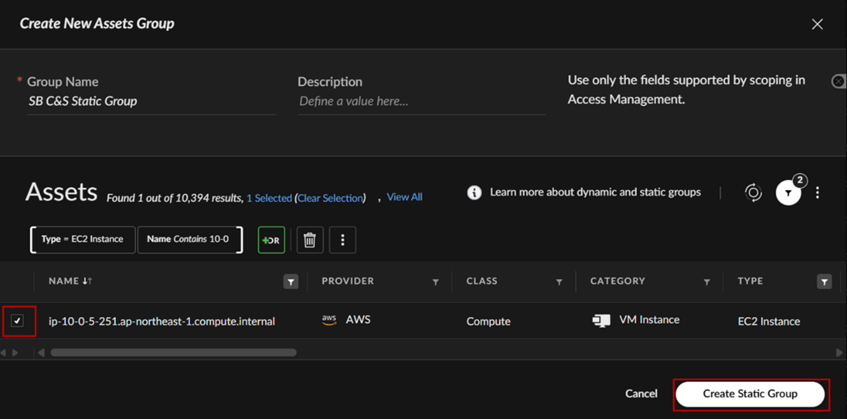Open the CLASS column filter dropdown

(559, 282)
